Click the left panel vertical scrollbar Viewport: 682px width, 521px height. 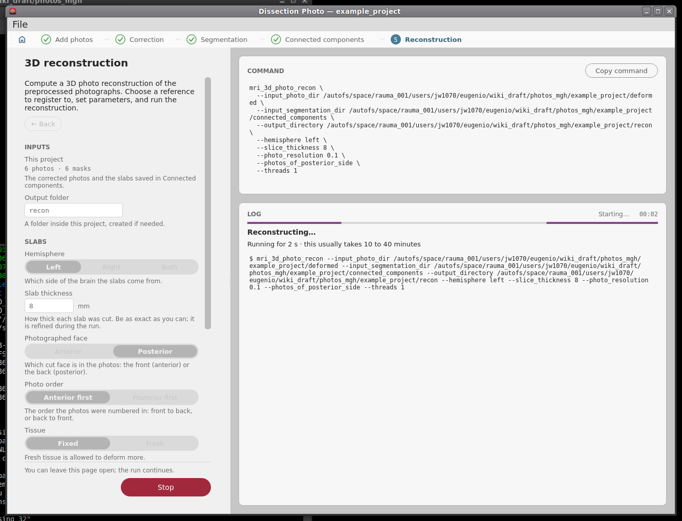pyautogui.click(x=208, y=203)
